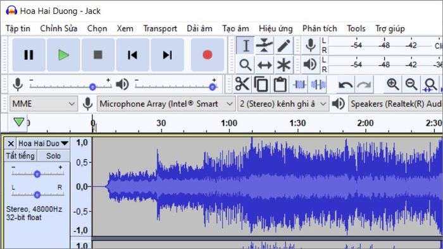Open the Hoa Hai Duo track menu

pyautogui.click(x=43, y=143)
